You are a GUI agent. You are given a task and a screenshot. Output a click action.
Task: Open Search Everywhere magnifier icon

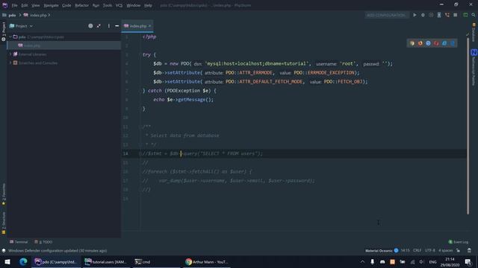474,15
